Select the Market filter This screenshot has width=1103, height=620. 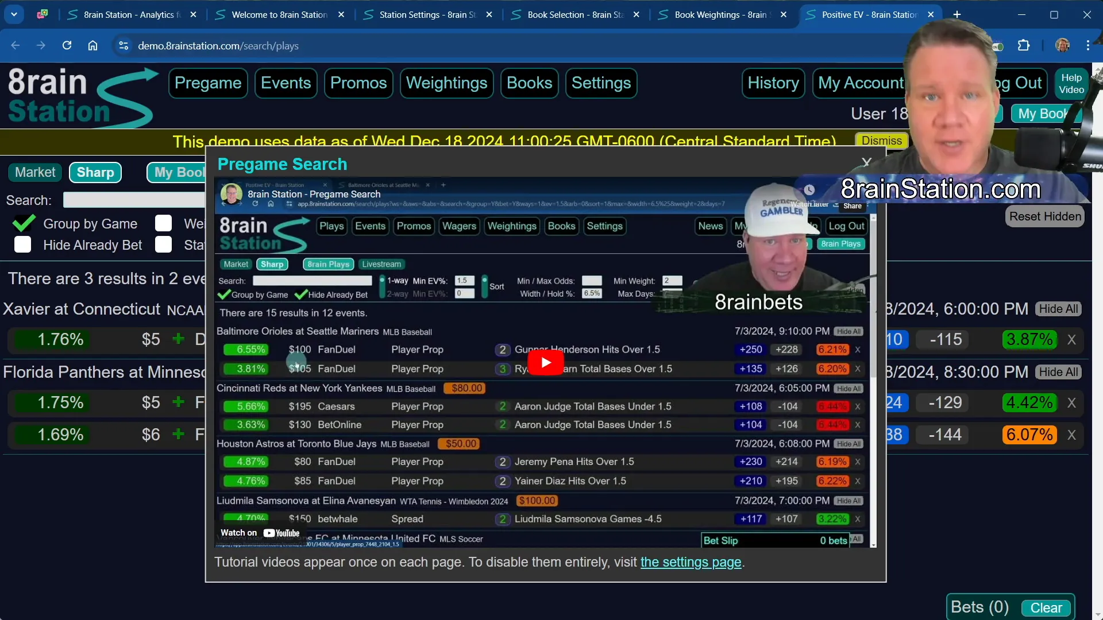click(x=35, y=172)
